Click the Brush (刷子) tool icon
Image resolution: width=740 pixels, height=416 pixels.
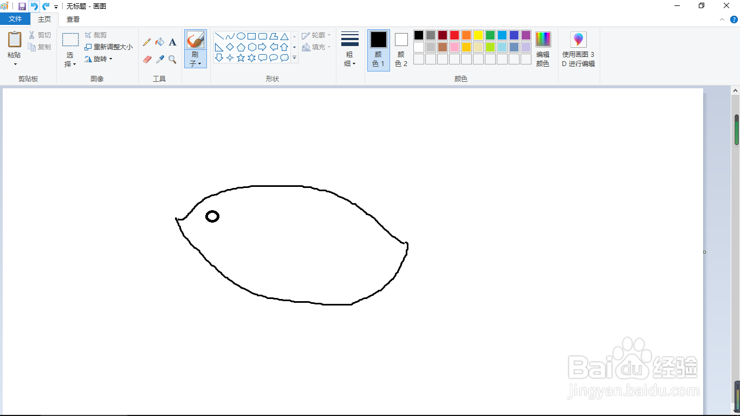(195, 40)
